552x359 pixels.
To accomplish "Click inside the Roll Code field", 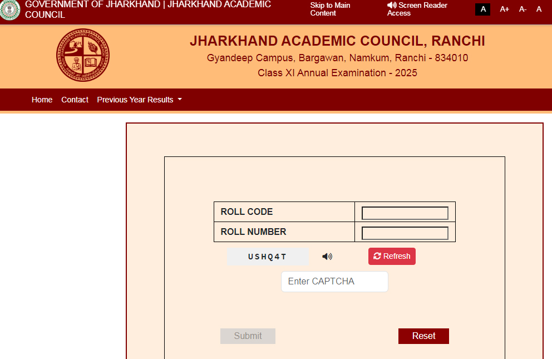I will coord(405,213).
